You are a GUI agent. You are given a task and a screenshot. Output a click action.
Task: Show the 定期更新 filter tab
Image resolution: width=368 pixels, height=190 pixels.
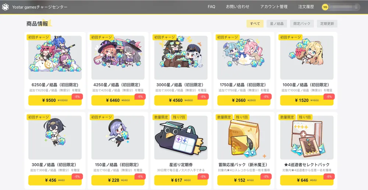point(327,23)
